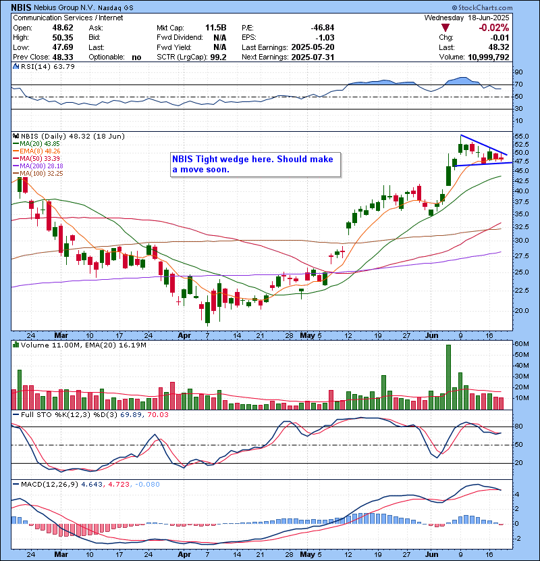Click the Fwd Dividend N/A value
Image resolution: width=540 pixels, height=561 pixels.
220,38
